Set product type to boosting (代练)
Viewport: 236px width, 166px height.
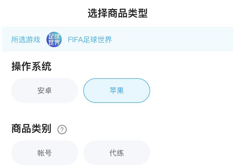point(117,153)
